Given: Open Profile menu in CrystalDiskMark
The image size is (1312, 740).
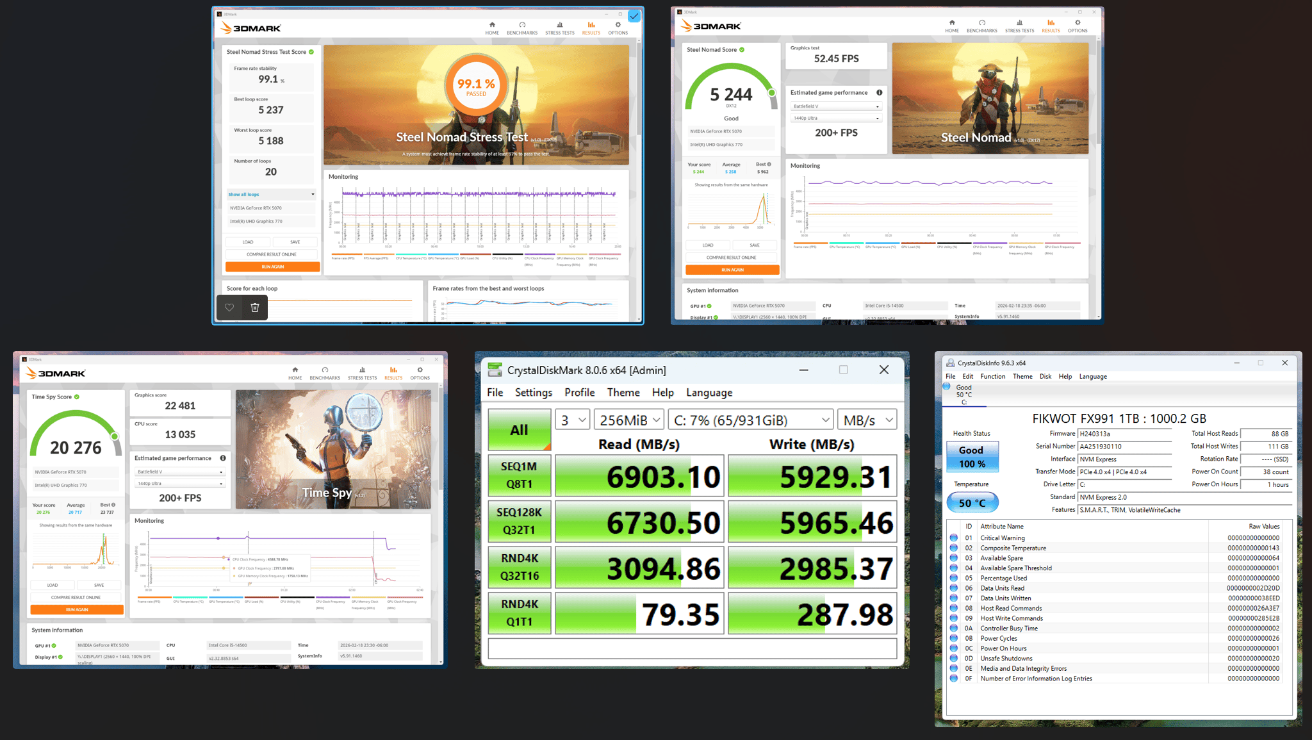Looking at the screenshot, I should coord(580,393).
